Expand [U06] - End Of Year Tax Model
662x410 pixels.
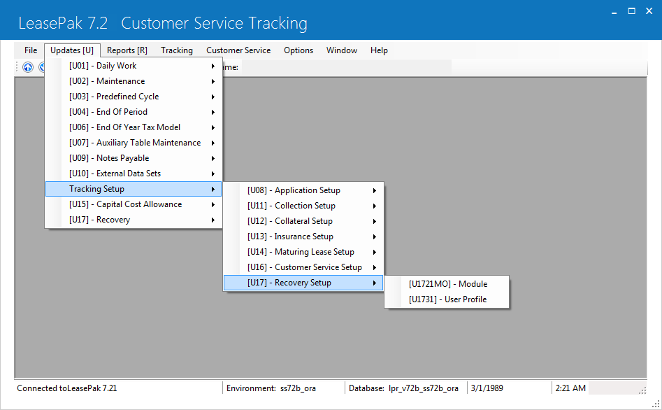click(134, 127)
